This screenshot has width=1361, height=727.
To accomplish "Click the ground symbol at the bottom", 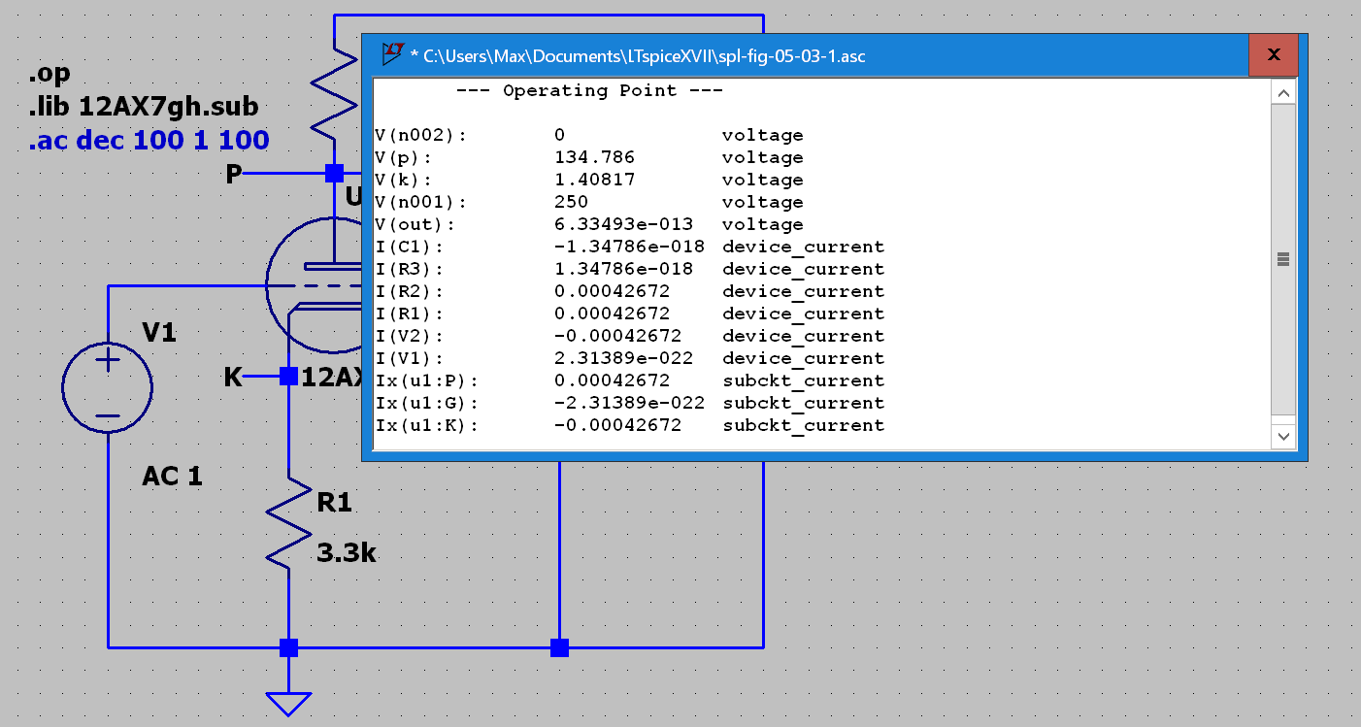I will [288, 703].
